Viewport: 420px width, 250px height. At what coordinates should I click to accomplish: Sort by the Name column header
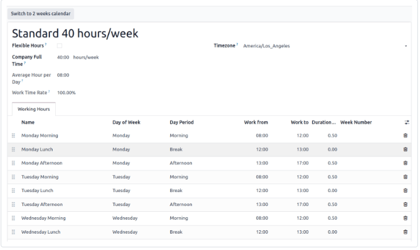pyautogui.click(x=28, y=122)
